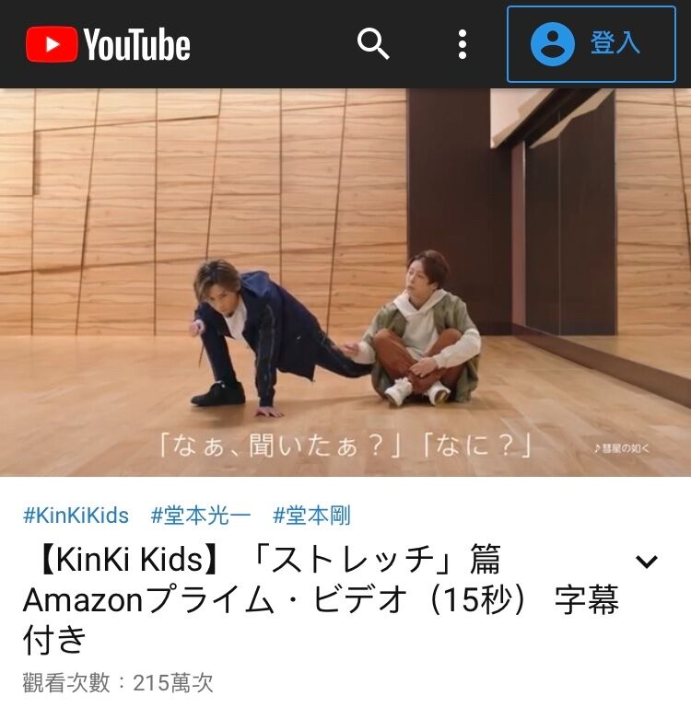Tap title line Amazonプライム・ビデオ（15秒）
The image size is (691, 719).
(x=275, y=599)
